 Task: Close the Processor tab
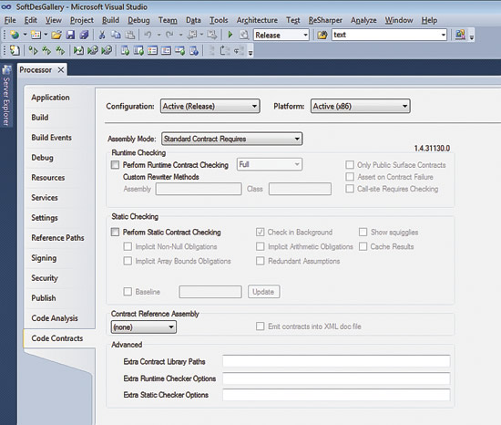61,69
